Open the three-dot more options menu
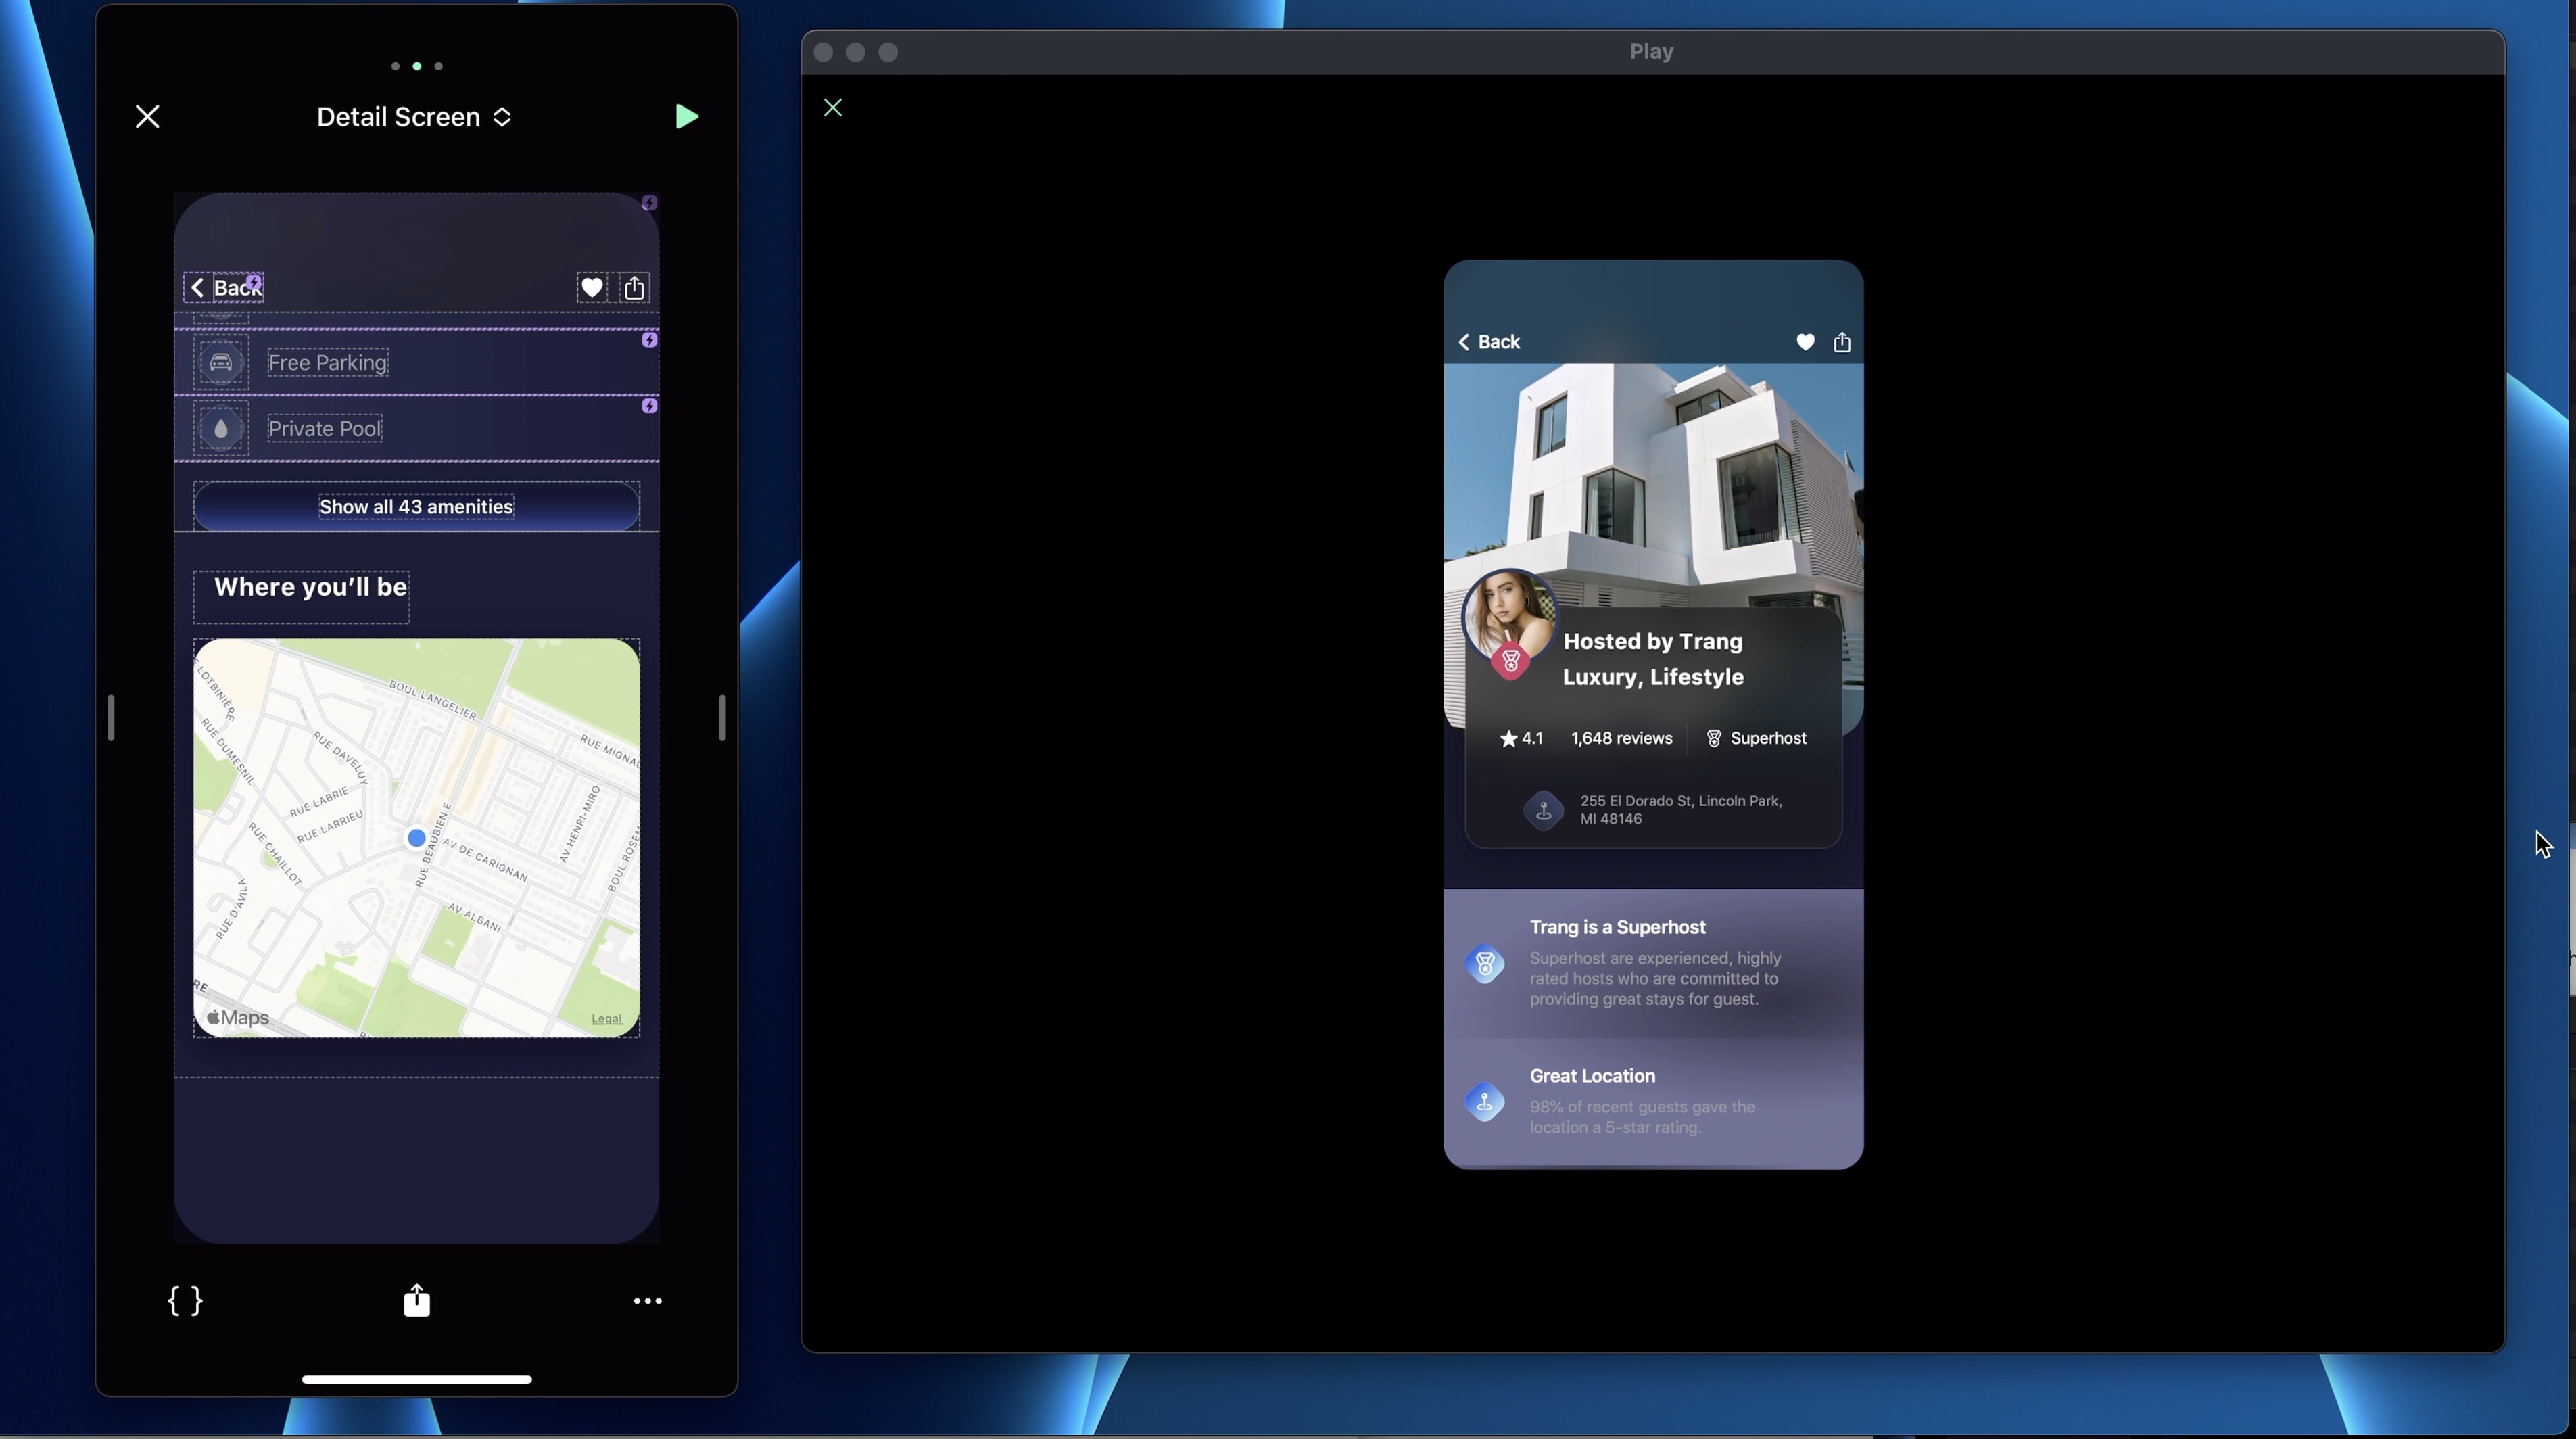Image resolution: width=2576 pixels, height=1439 pixels. point(647,1301)
